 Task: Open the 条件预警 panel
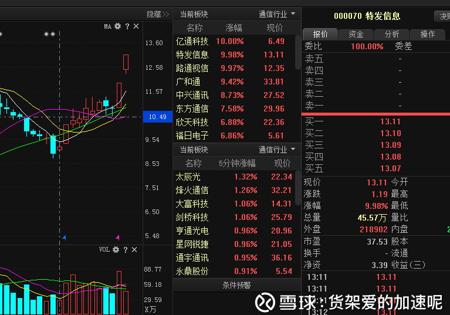tap(237, 285)
